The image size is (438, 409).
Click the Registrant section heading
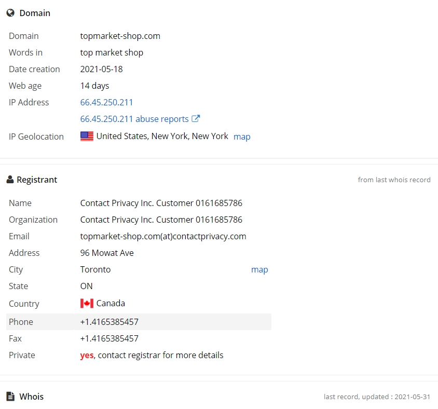point(37,180)
